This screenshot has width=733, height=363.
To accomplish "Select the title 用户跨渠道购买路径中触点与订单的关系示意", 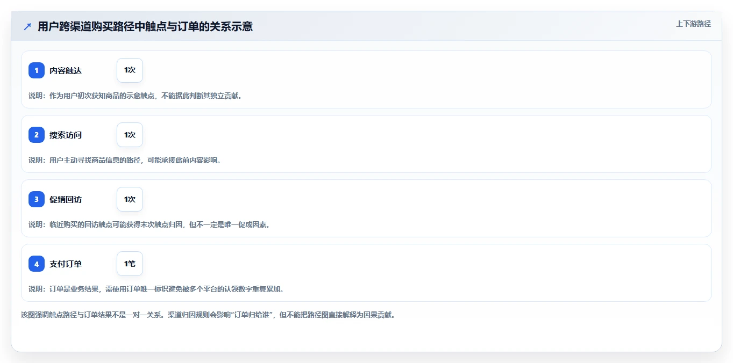I will [145, 26].
